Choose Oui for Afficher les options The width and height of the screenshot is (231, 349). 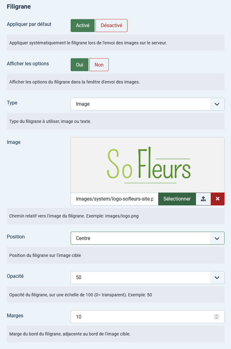(80, 65)
